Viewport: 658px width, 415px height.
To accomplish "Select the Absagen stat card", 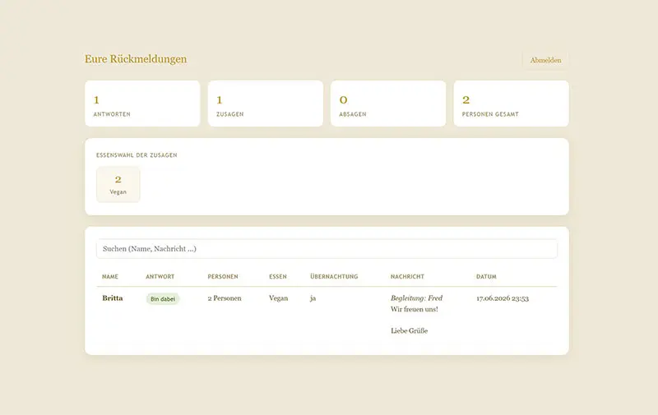I will pos(388,104).
